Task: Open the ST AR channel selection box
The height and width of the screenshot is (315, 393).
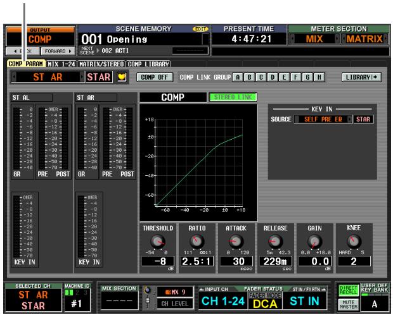Action: [x=48, y=77]
